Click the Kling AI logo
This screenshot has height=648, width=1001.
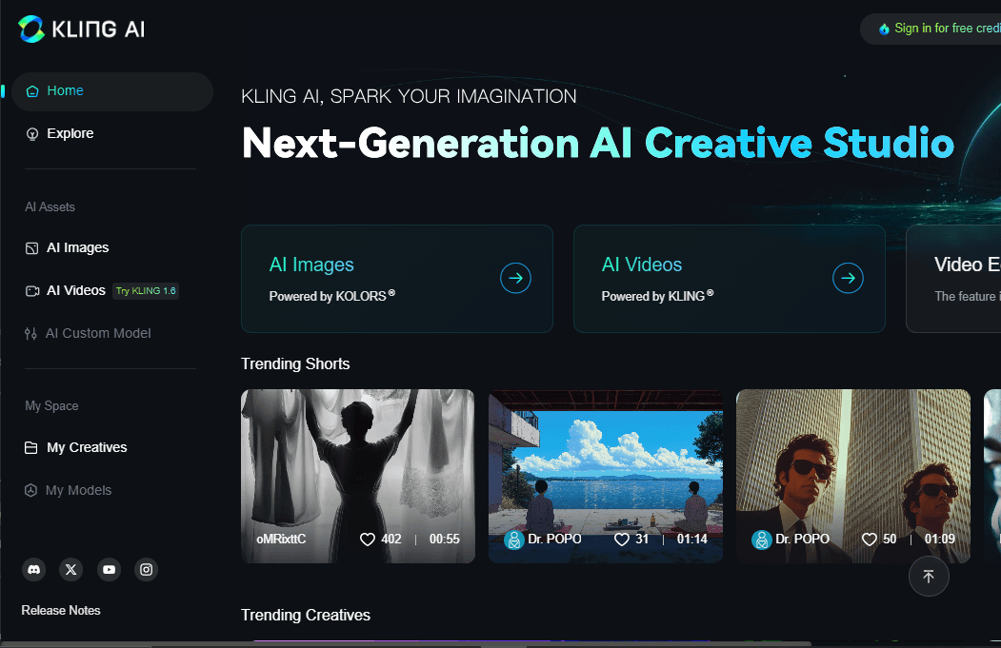click(82, 29)
